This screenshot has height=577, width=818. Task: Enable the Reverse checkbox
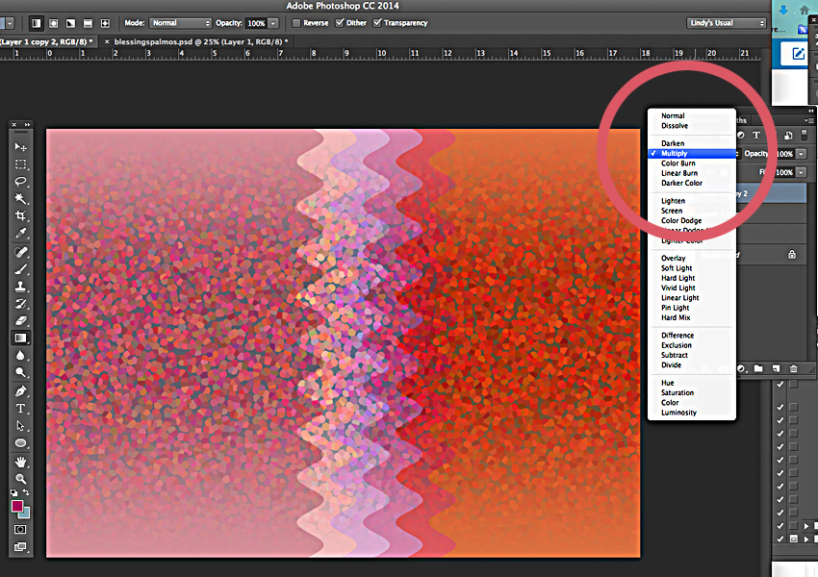(296, 23)
